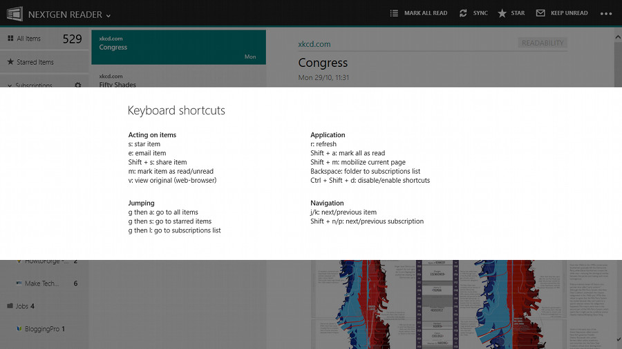Click the Star icon in the toolbar
This screenshot has height=349, width=622.
(502, 13)
